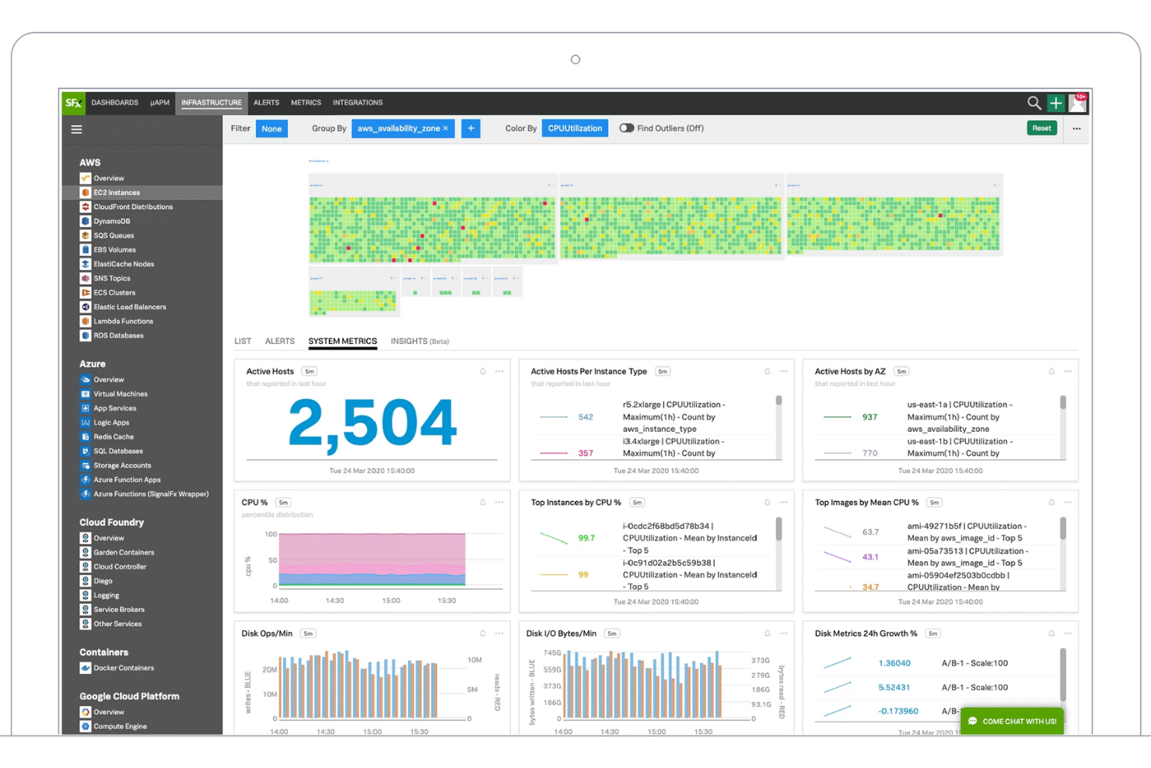Open the search magnifier icon in top bar
The image size is (1151, 768).
click(1034, 102)
